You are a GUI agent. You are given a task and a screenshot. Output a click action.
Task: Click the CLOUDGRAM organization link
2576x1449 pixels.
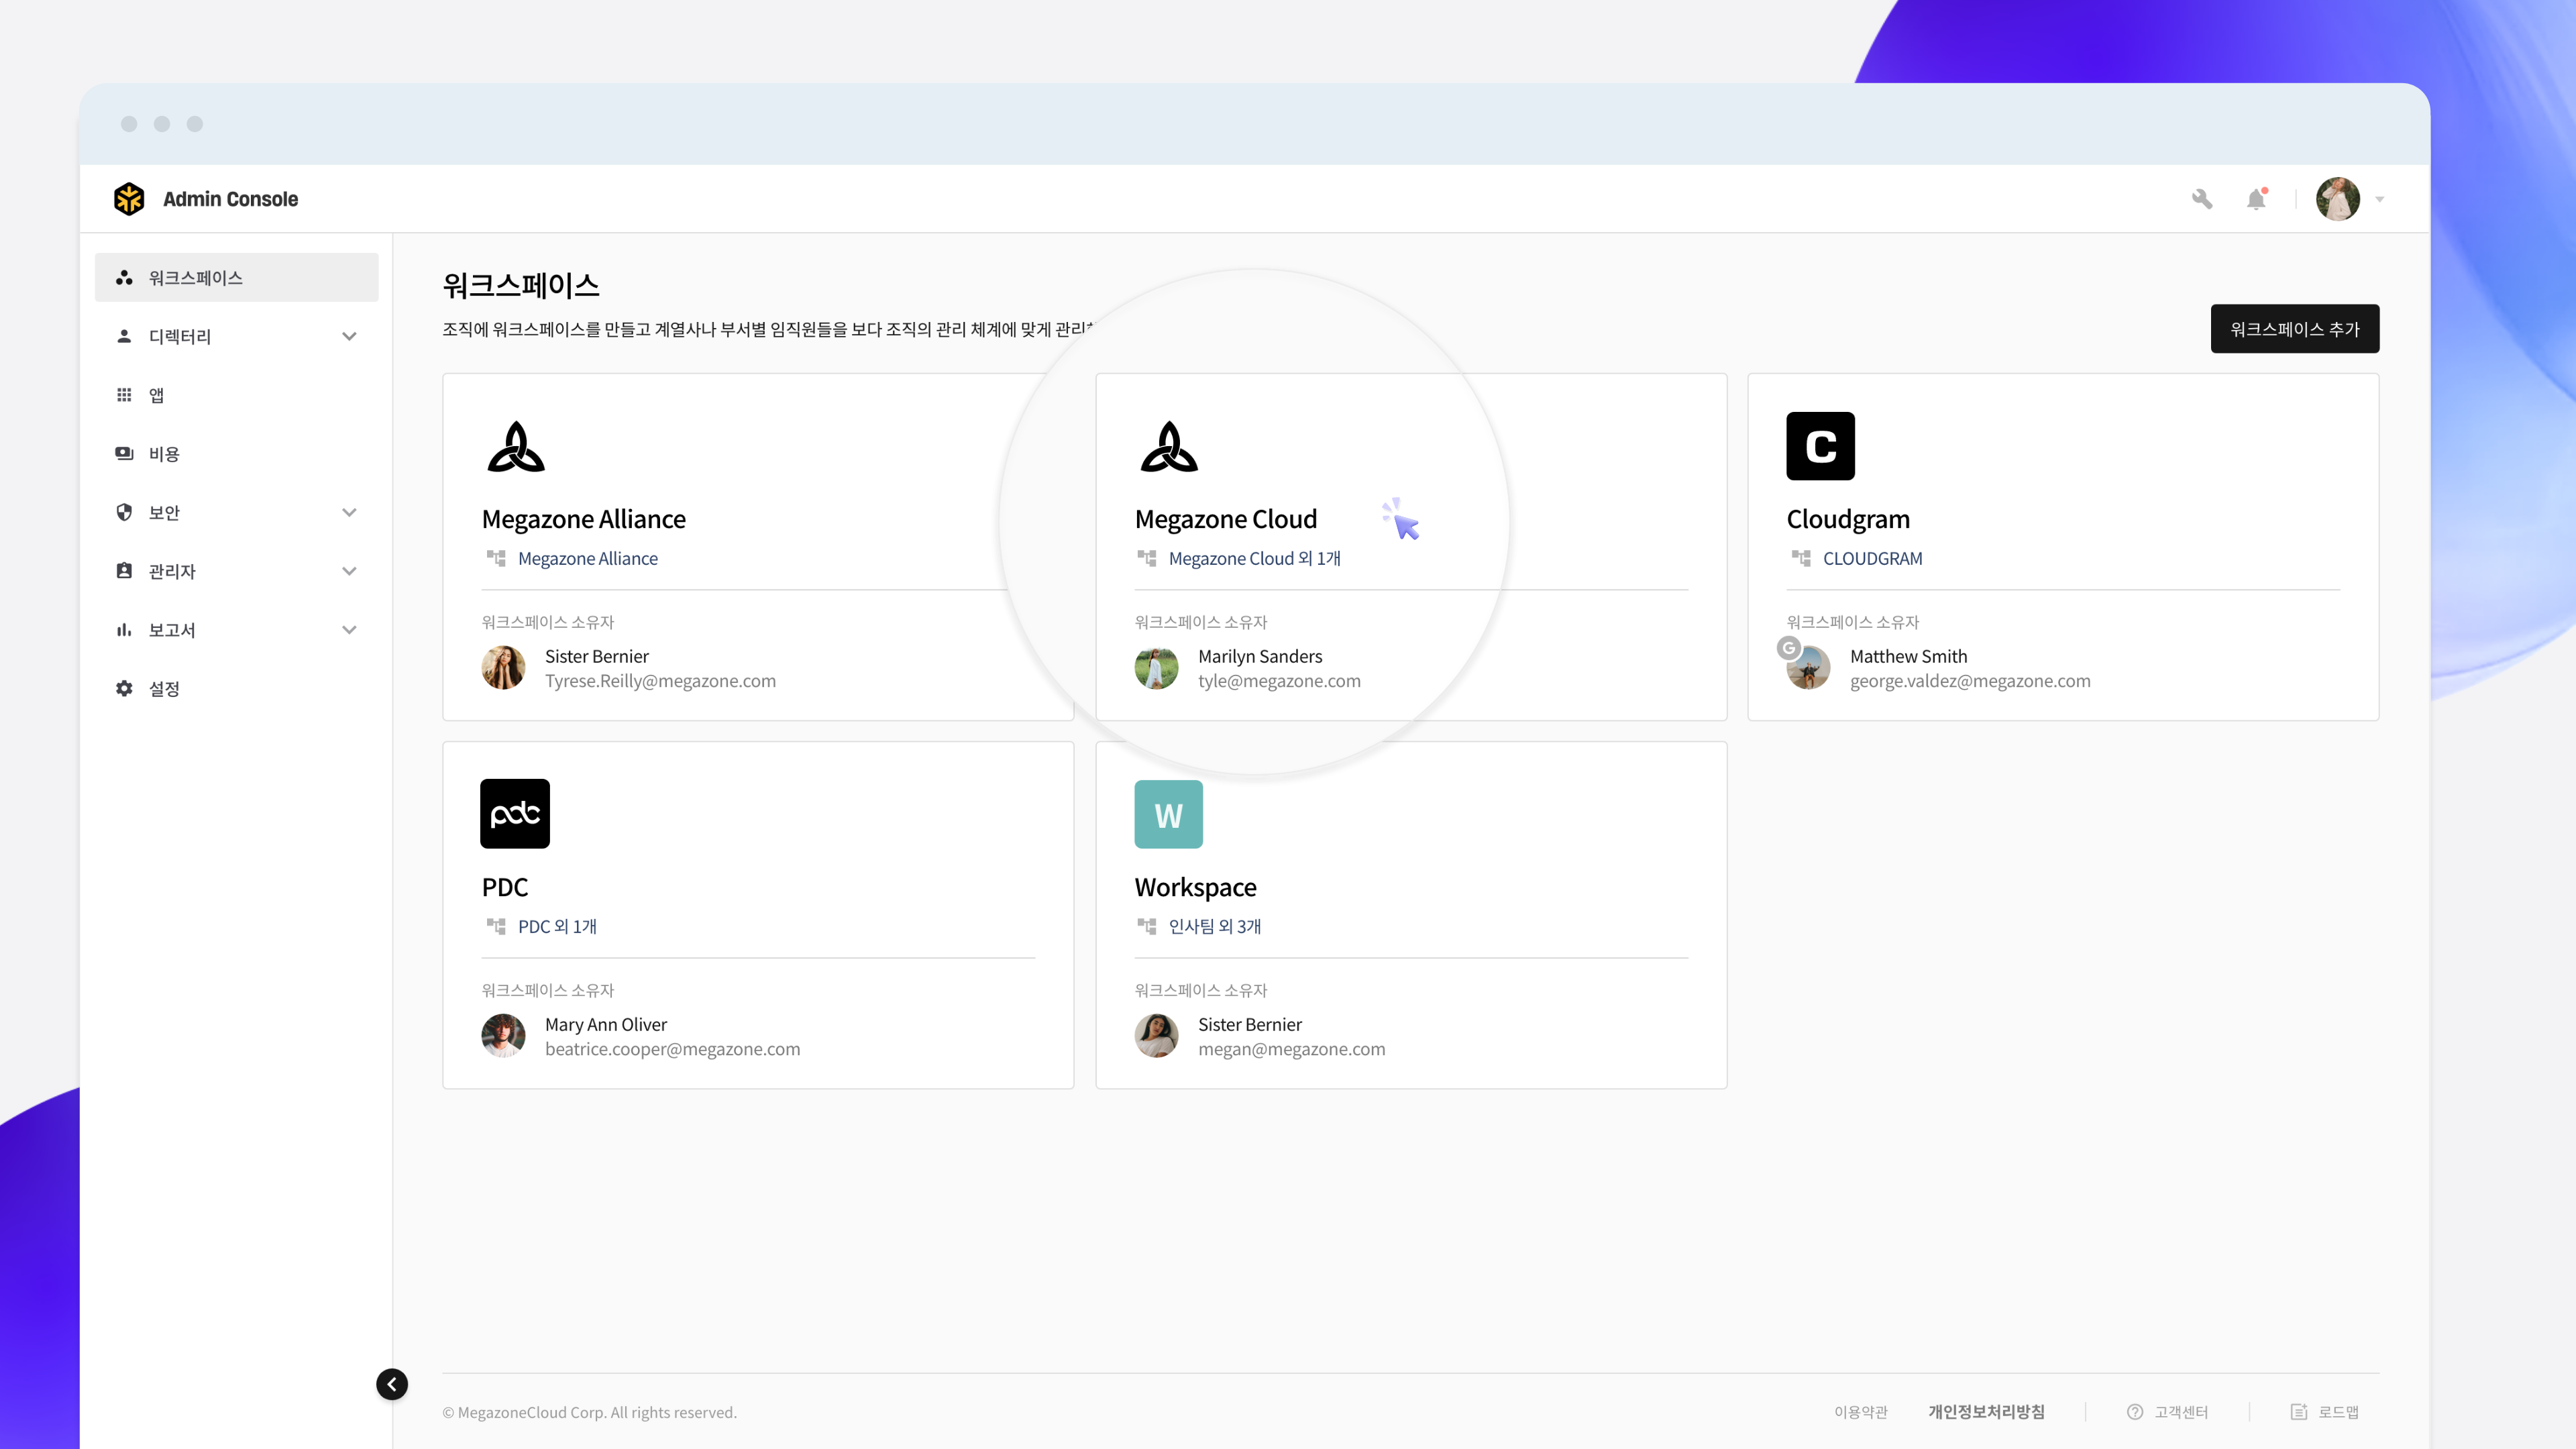pyautogui.click(x=1873, y=558)
